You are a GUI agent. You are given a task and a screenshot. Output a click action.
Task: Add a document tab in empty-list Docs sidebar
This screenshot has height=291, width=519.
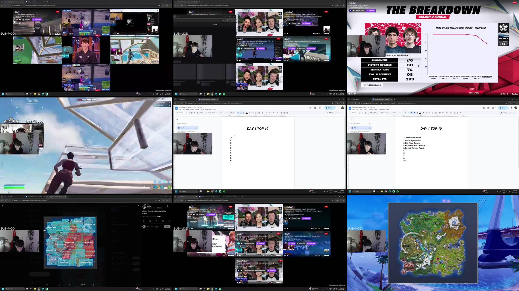pyautogui.click(x=196, y=124)
